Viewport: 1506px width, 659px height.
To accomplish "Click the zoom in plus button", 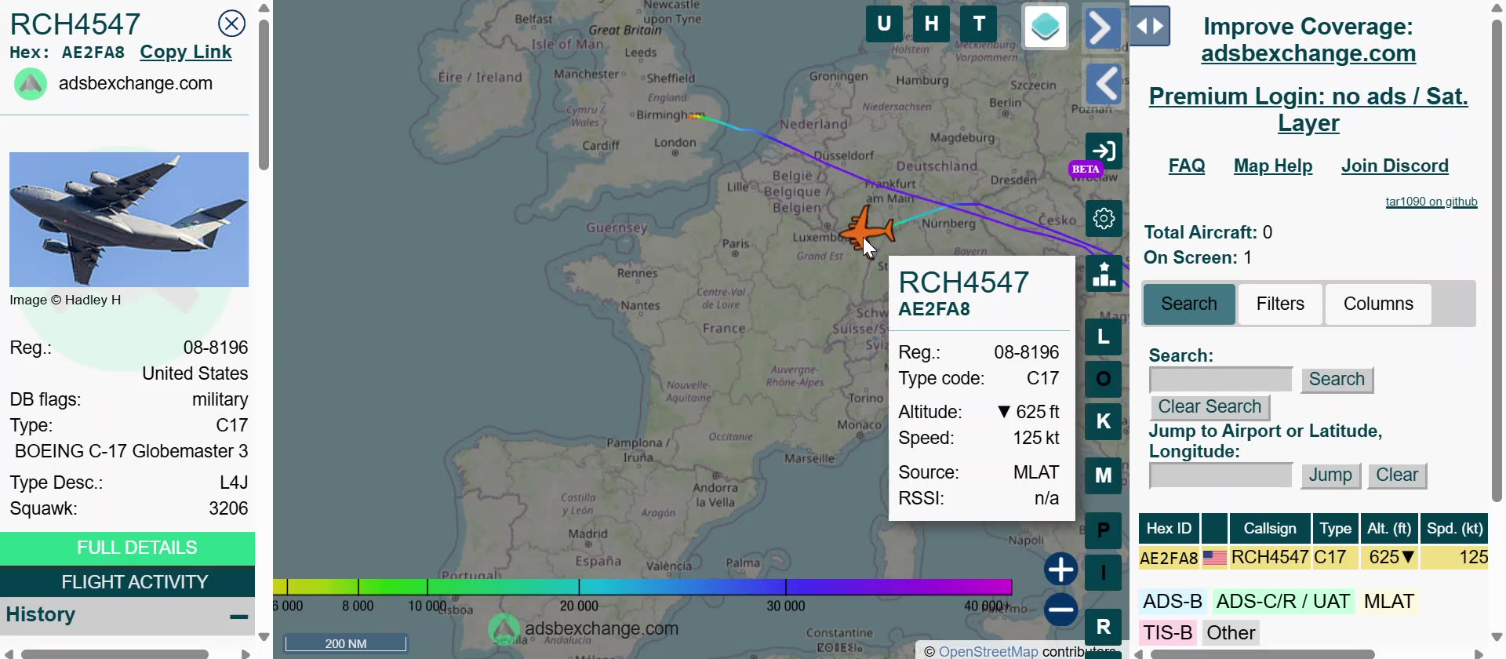I will tap(1060, 570).
